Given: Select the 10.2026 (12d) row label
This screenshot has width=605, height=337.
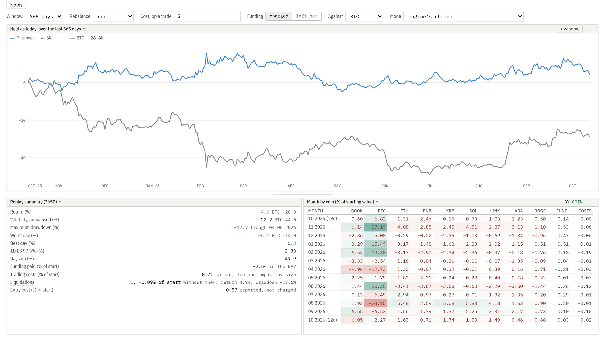Looking at the screenshot, I should click(x=322, y=320).
